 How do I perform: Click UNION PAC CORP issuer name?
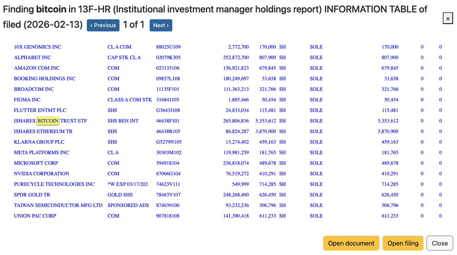(x=35, y=216)
